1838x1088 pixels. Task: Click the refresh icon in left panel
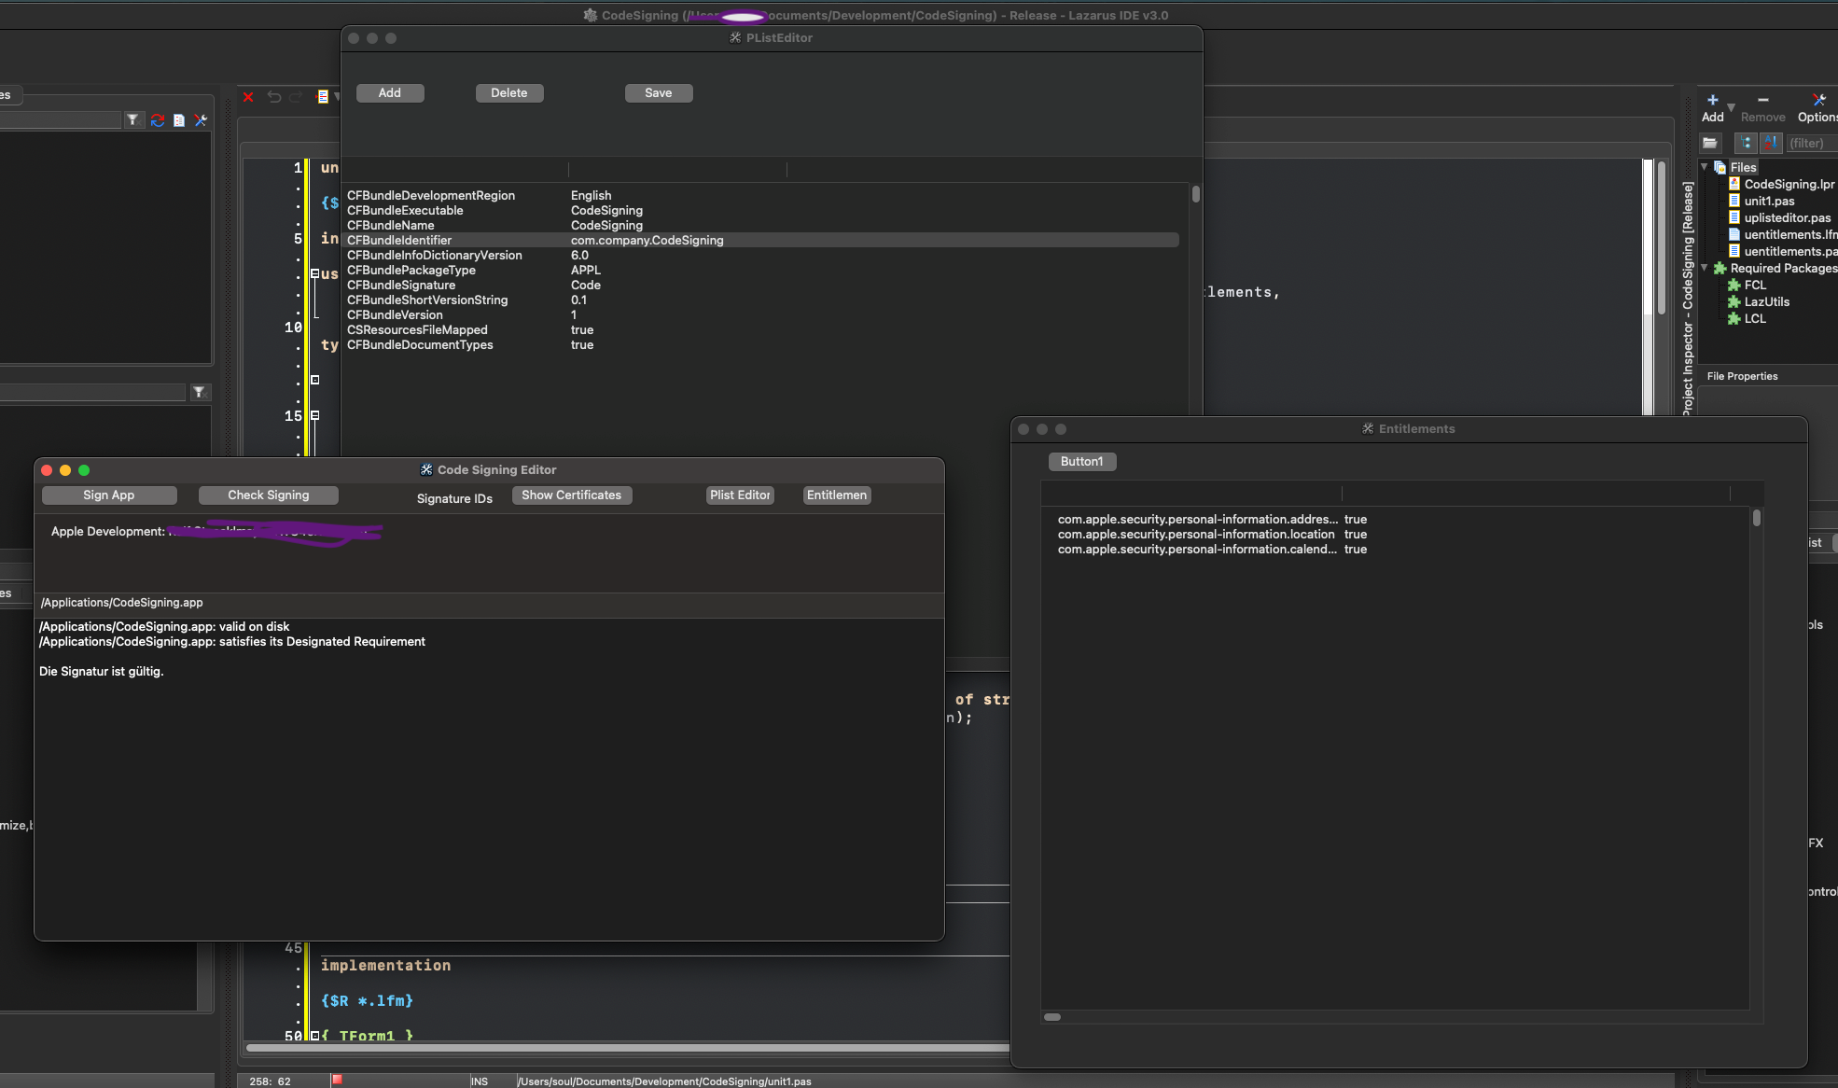click(157, 120)
